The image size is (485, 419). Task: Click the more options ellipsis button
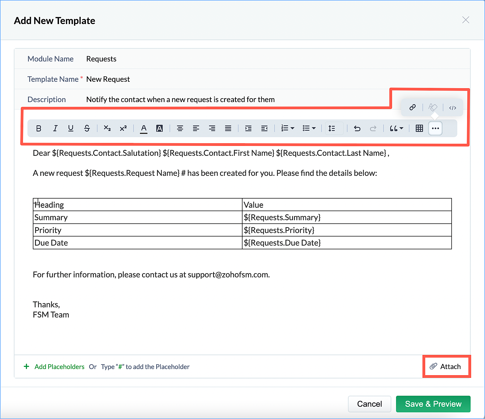pos(435,129)
